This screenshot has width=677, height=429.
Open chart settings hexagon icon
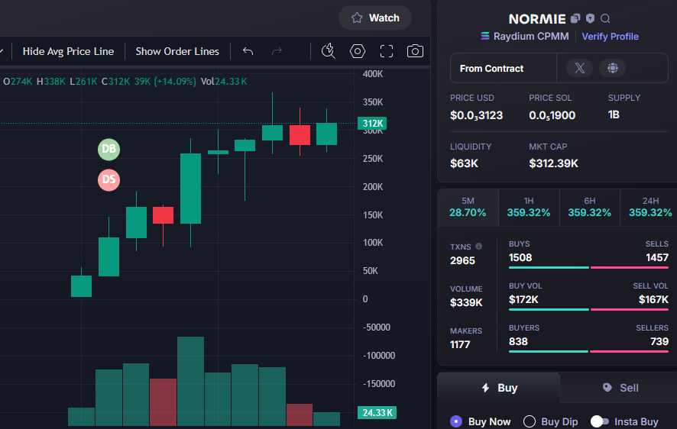(358, 51)
